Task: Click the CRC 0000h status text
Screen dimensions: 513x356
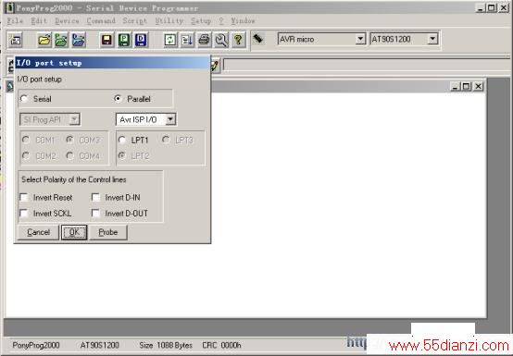Action: pos(221,345)
